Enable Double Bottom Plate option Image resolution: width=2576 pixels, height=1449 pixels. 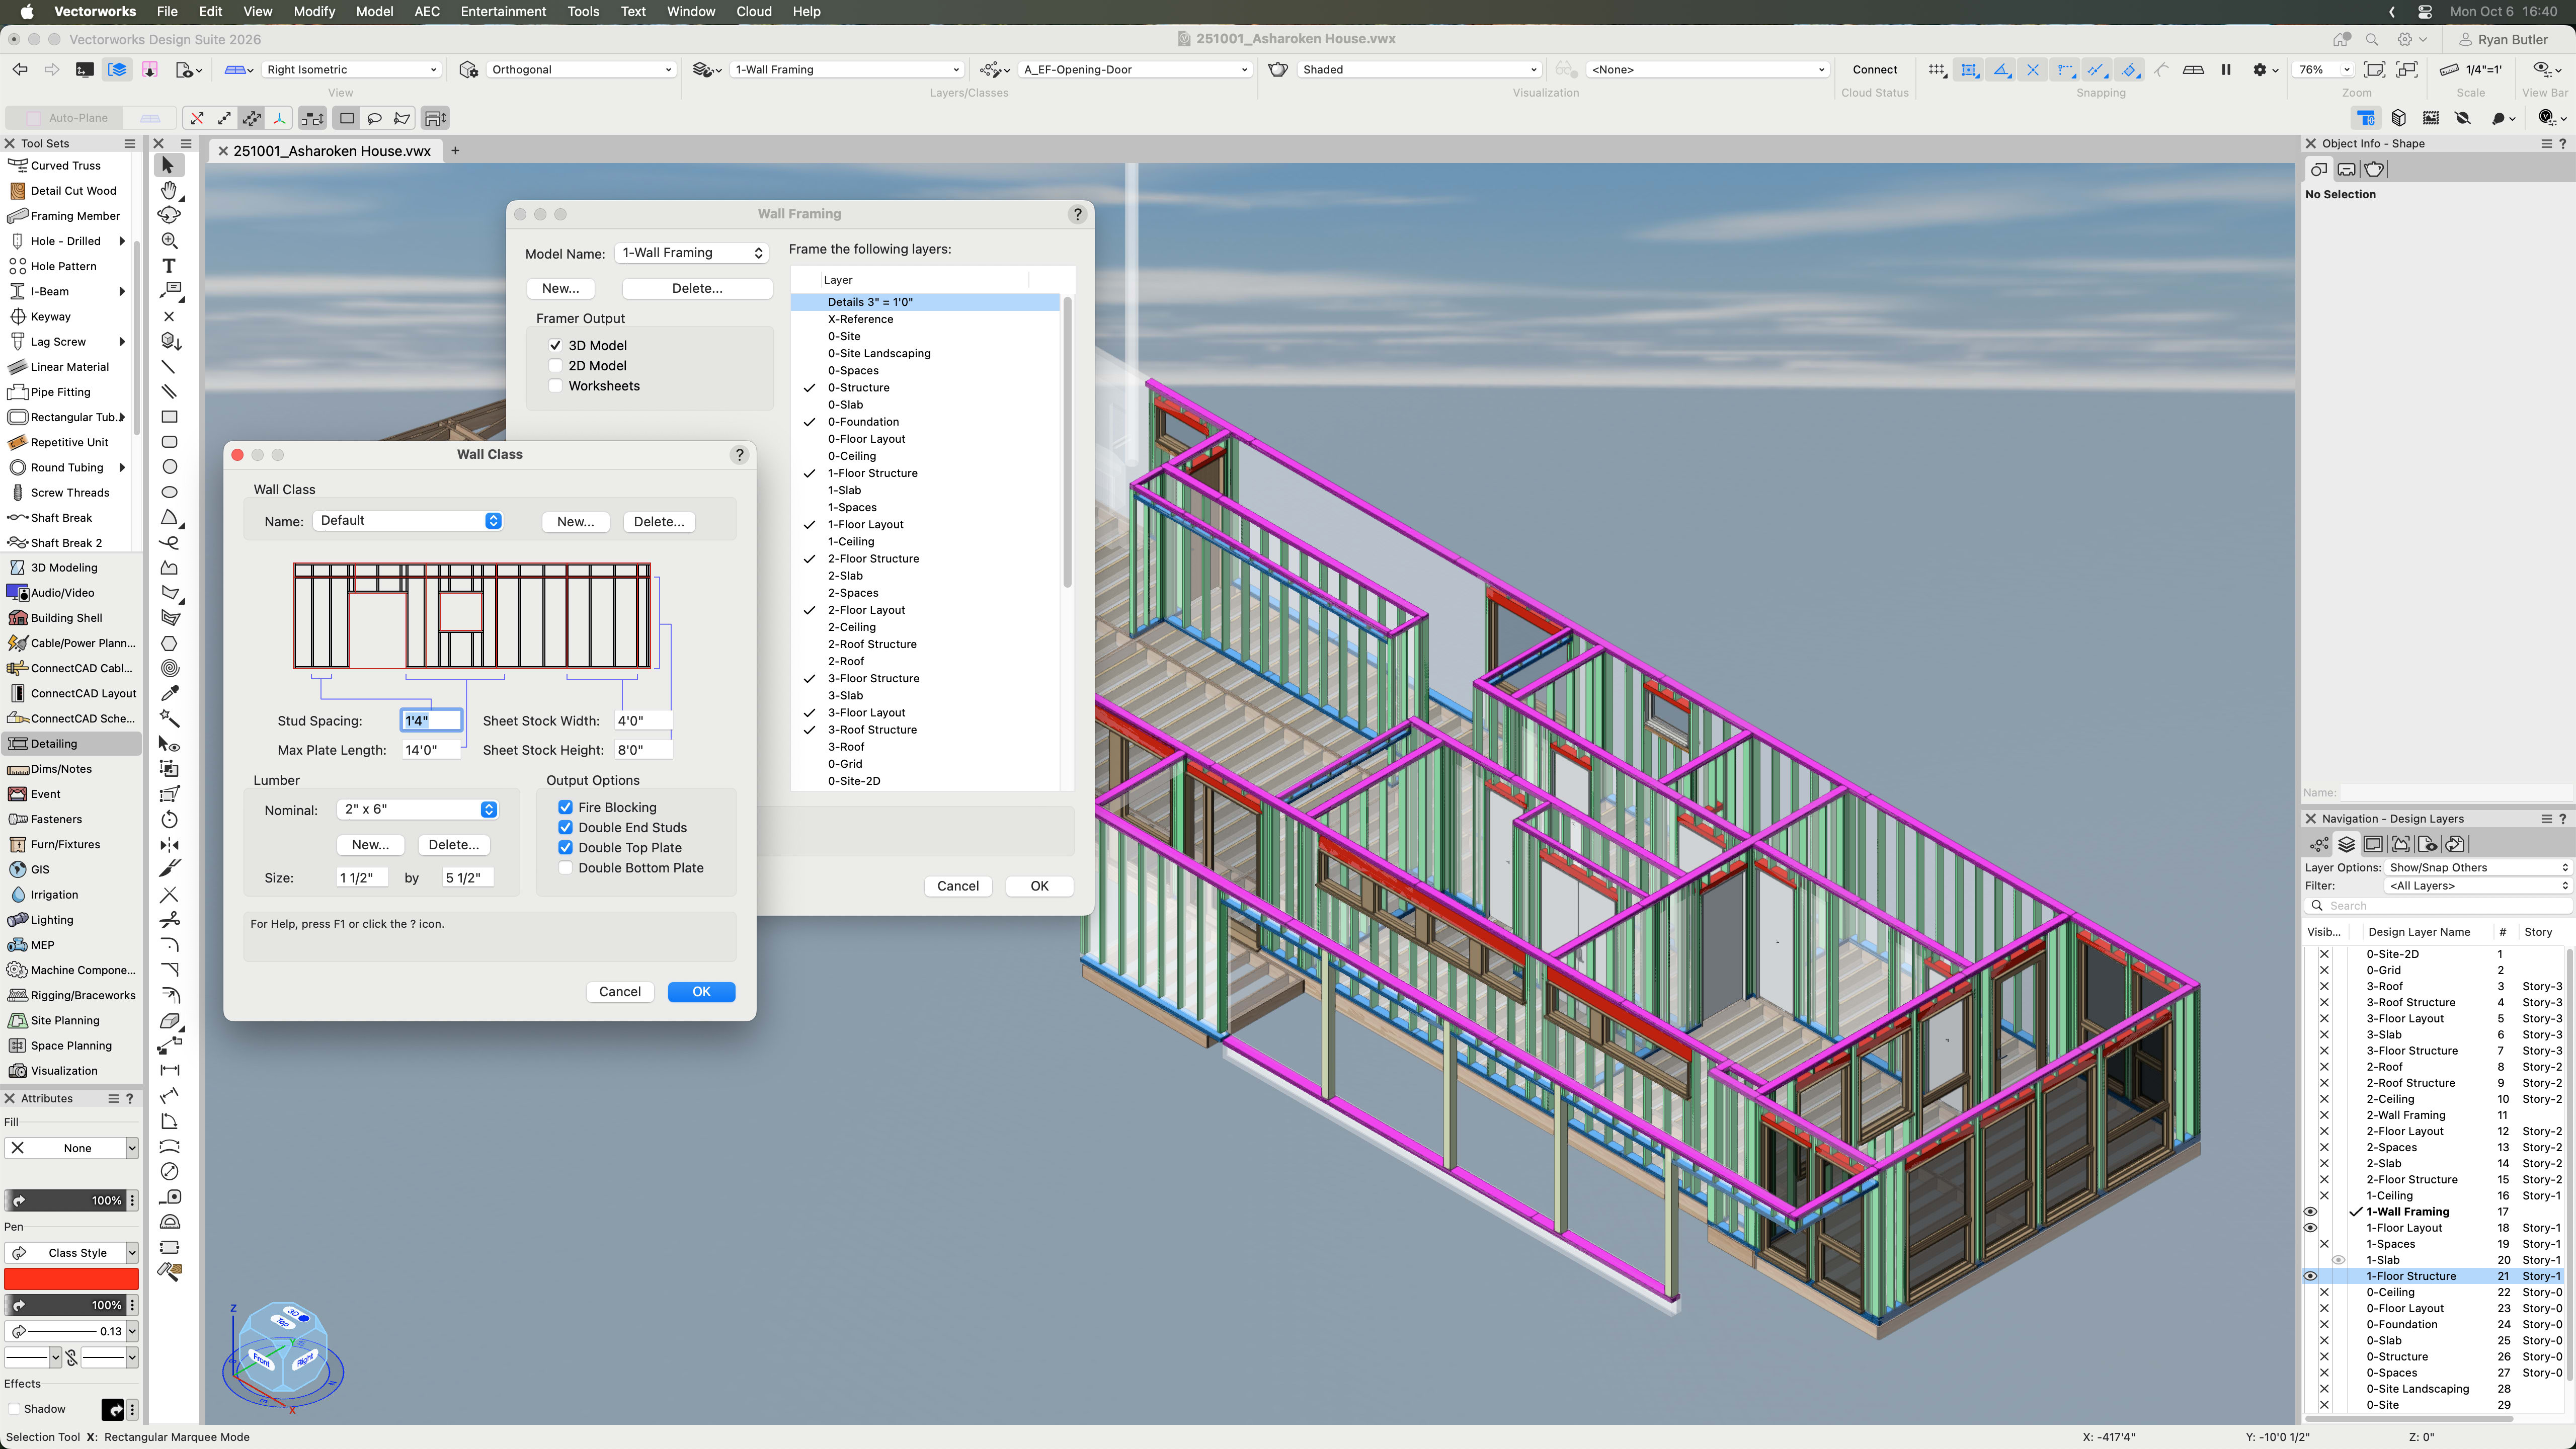[565, 868]
